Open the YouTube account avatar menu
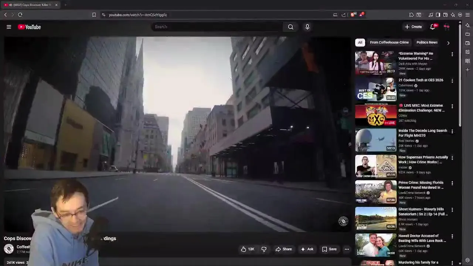473x266 pixels. pos(446,27)
